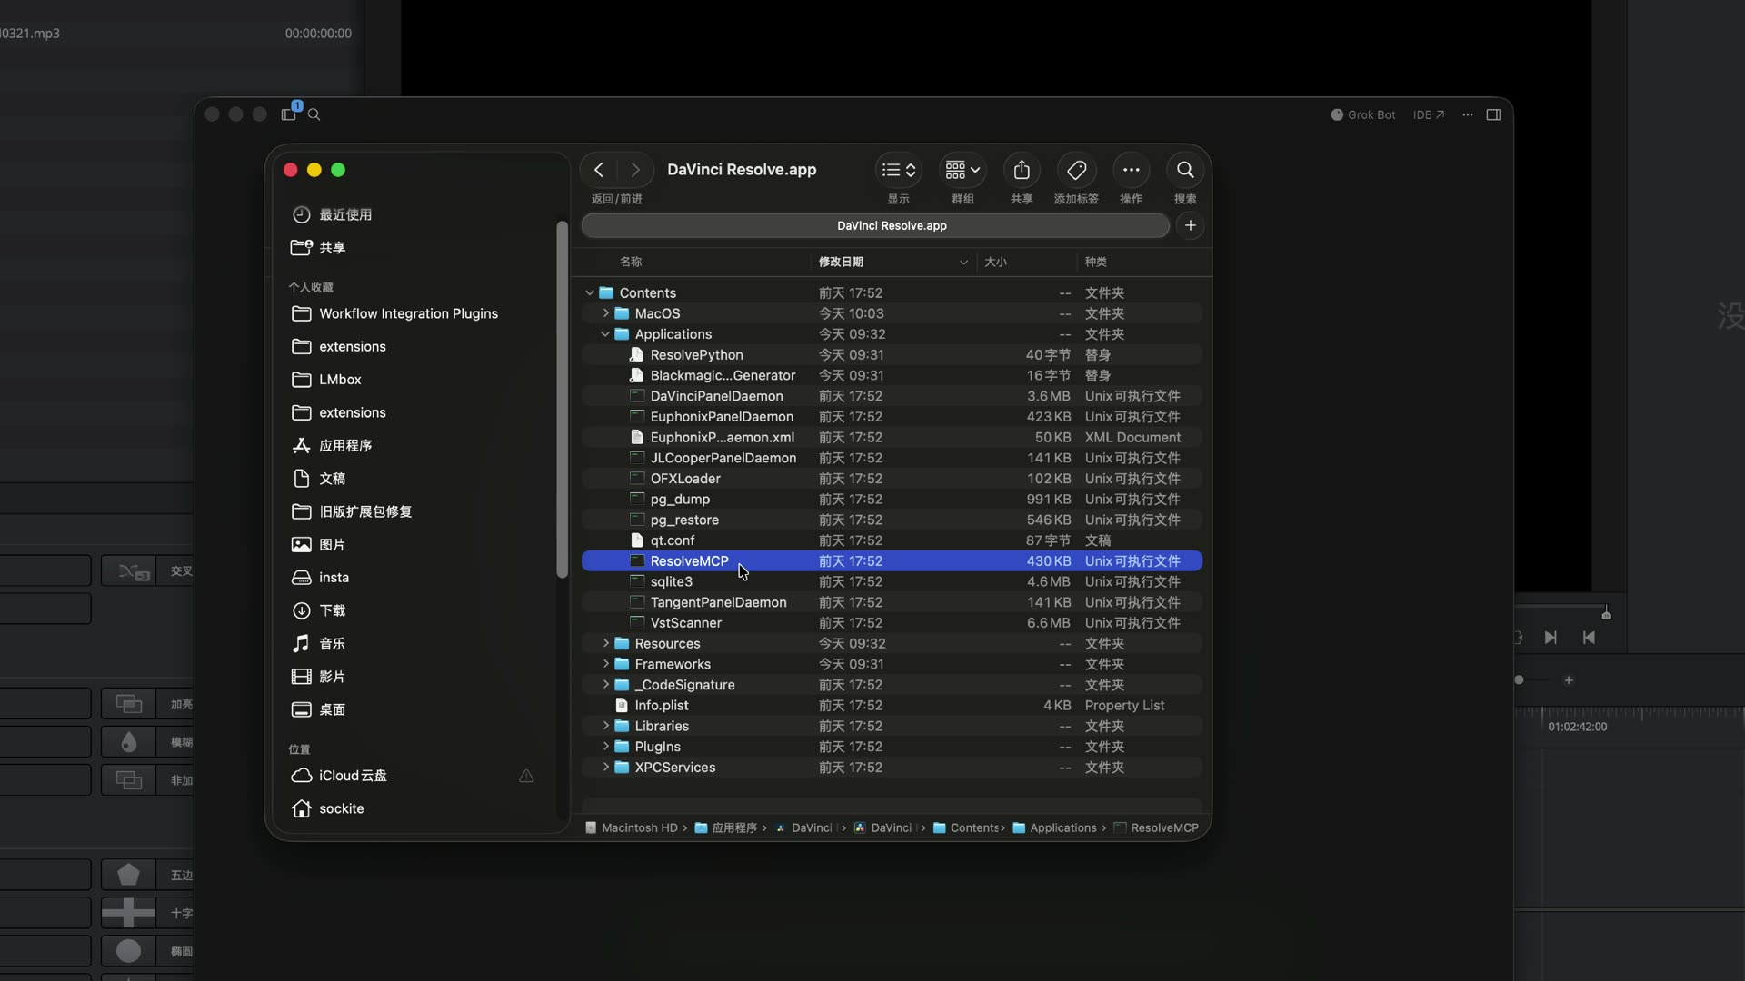Click the Share icon in Finder toolbar
Viewport: 1745px width, 981px height.
(x=1022, y=170)
